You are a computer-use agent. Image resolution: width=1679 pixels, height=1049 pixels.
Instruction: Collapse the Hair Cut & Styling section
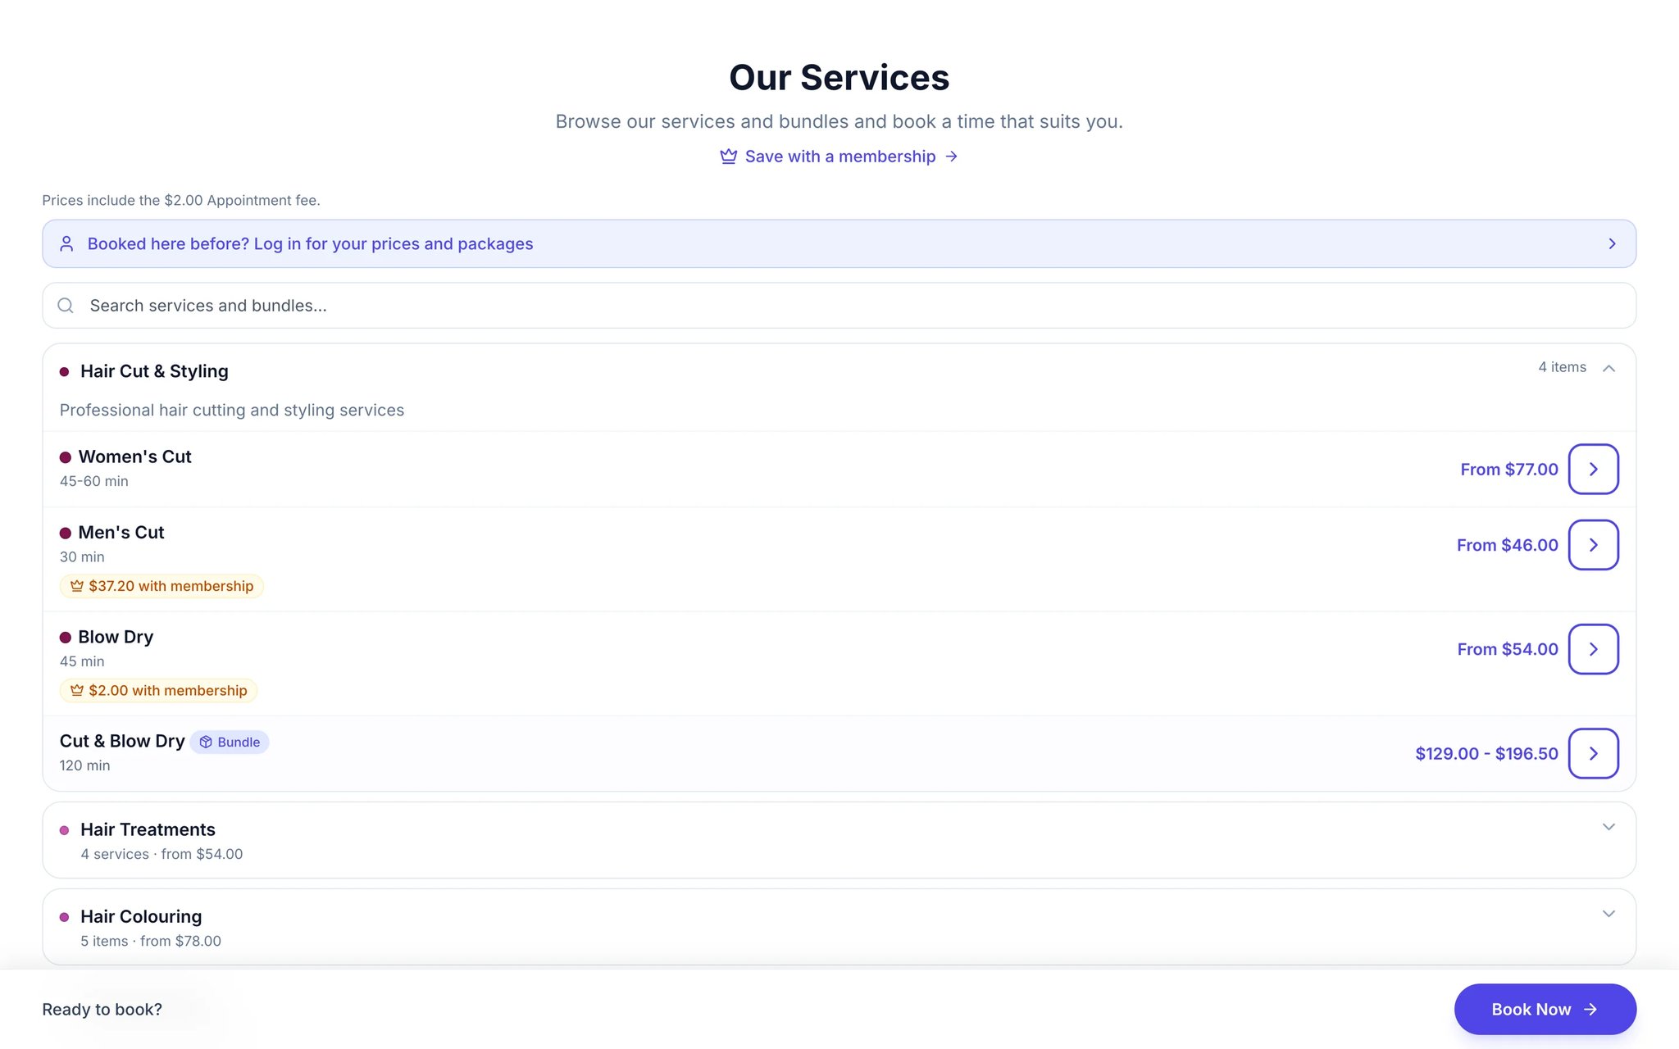pyautogui.click(x=1608, y=368)
